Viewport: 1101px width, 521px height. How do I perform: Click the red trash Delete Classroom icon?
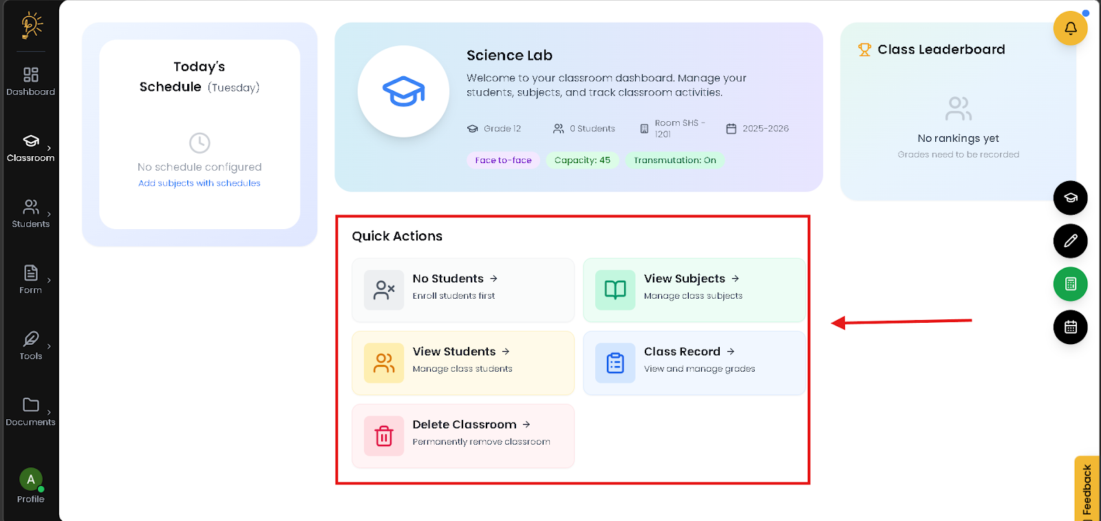pyautogui.click(x=384, y=436)
